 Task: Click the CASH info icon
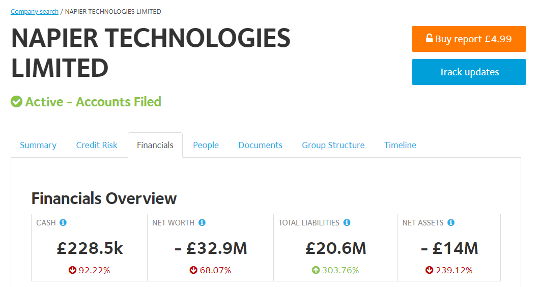(63, 223)
